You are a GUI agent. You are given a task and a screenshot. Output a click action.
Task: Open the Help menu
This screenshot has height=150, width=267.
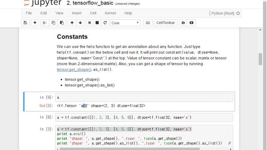128,13
